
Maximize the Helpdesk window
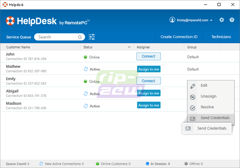[219, 4]
